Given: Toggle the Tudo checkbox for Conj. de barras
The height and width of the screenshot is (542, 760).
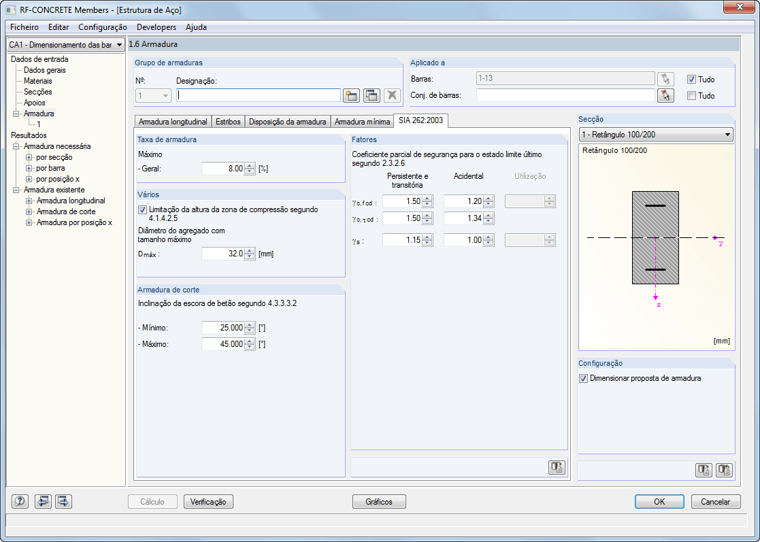Looking at the screenshot, I should point(692,96).
